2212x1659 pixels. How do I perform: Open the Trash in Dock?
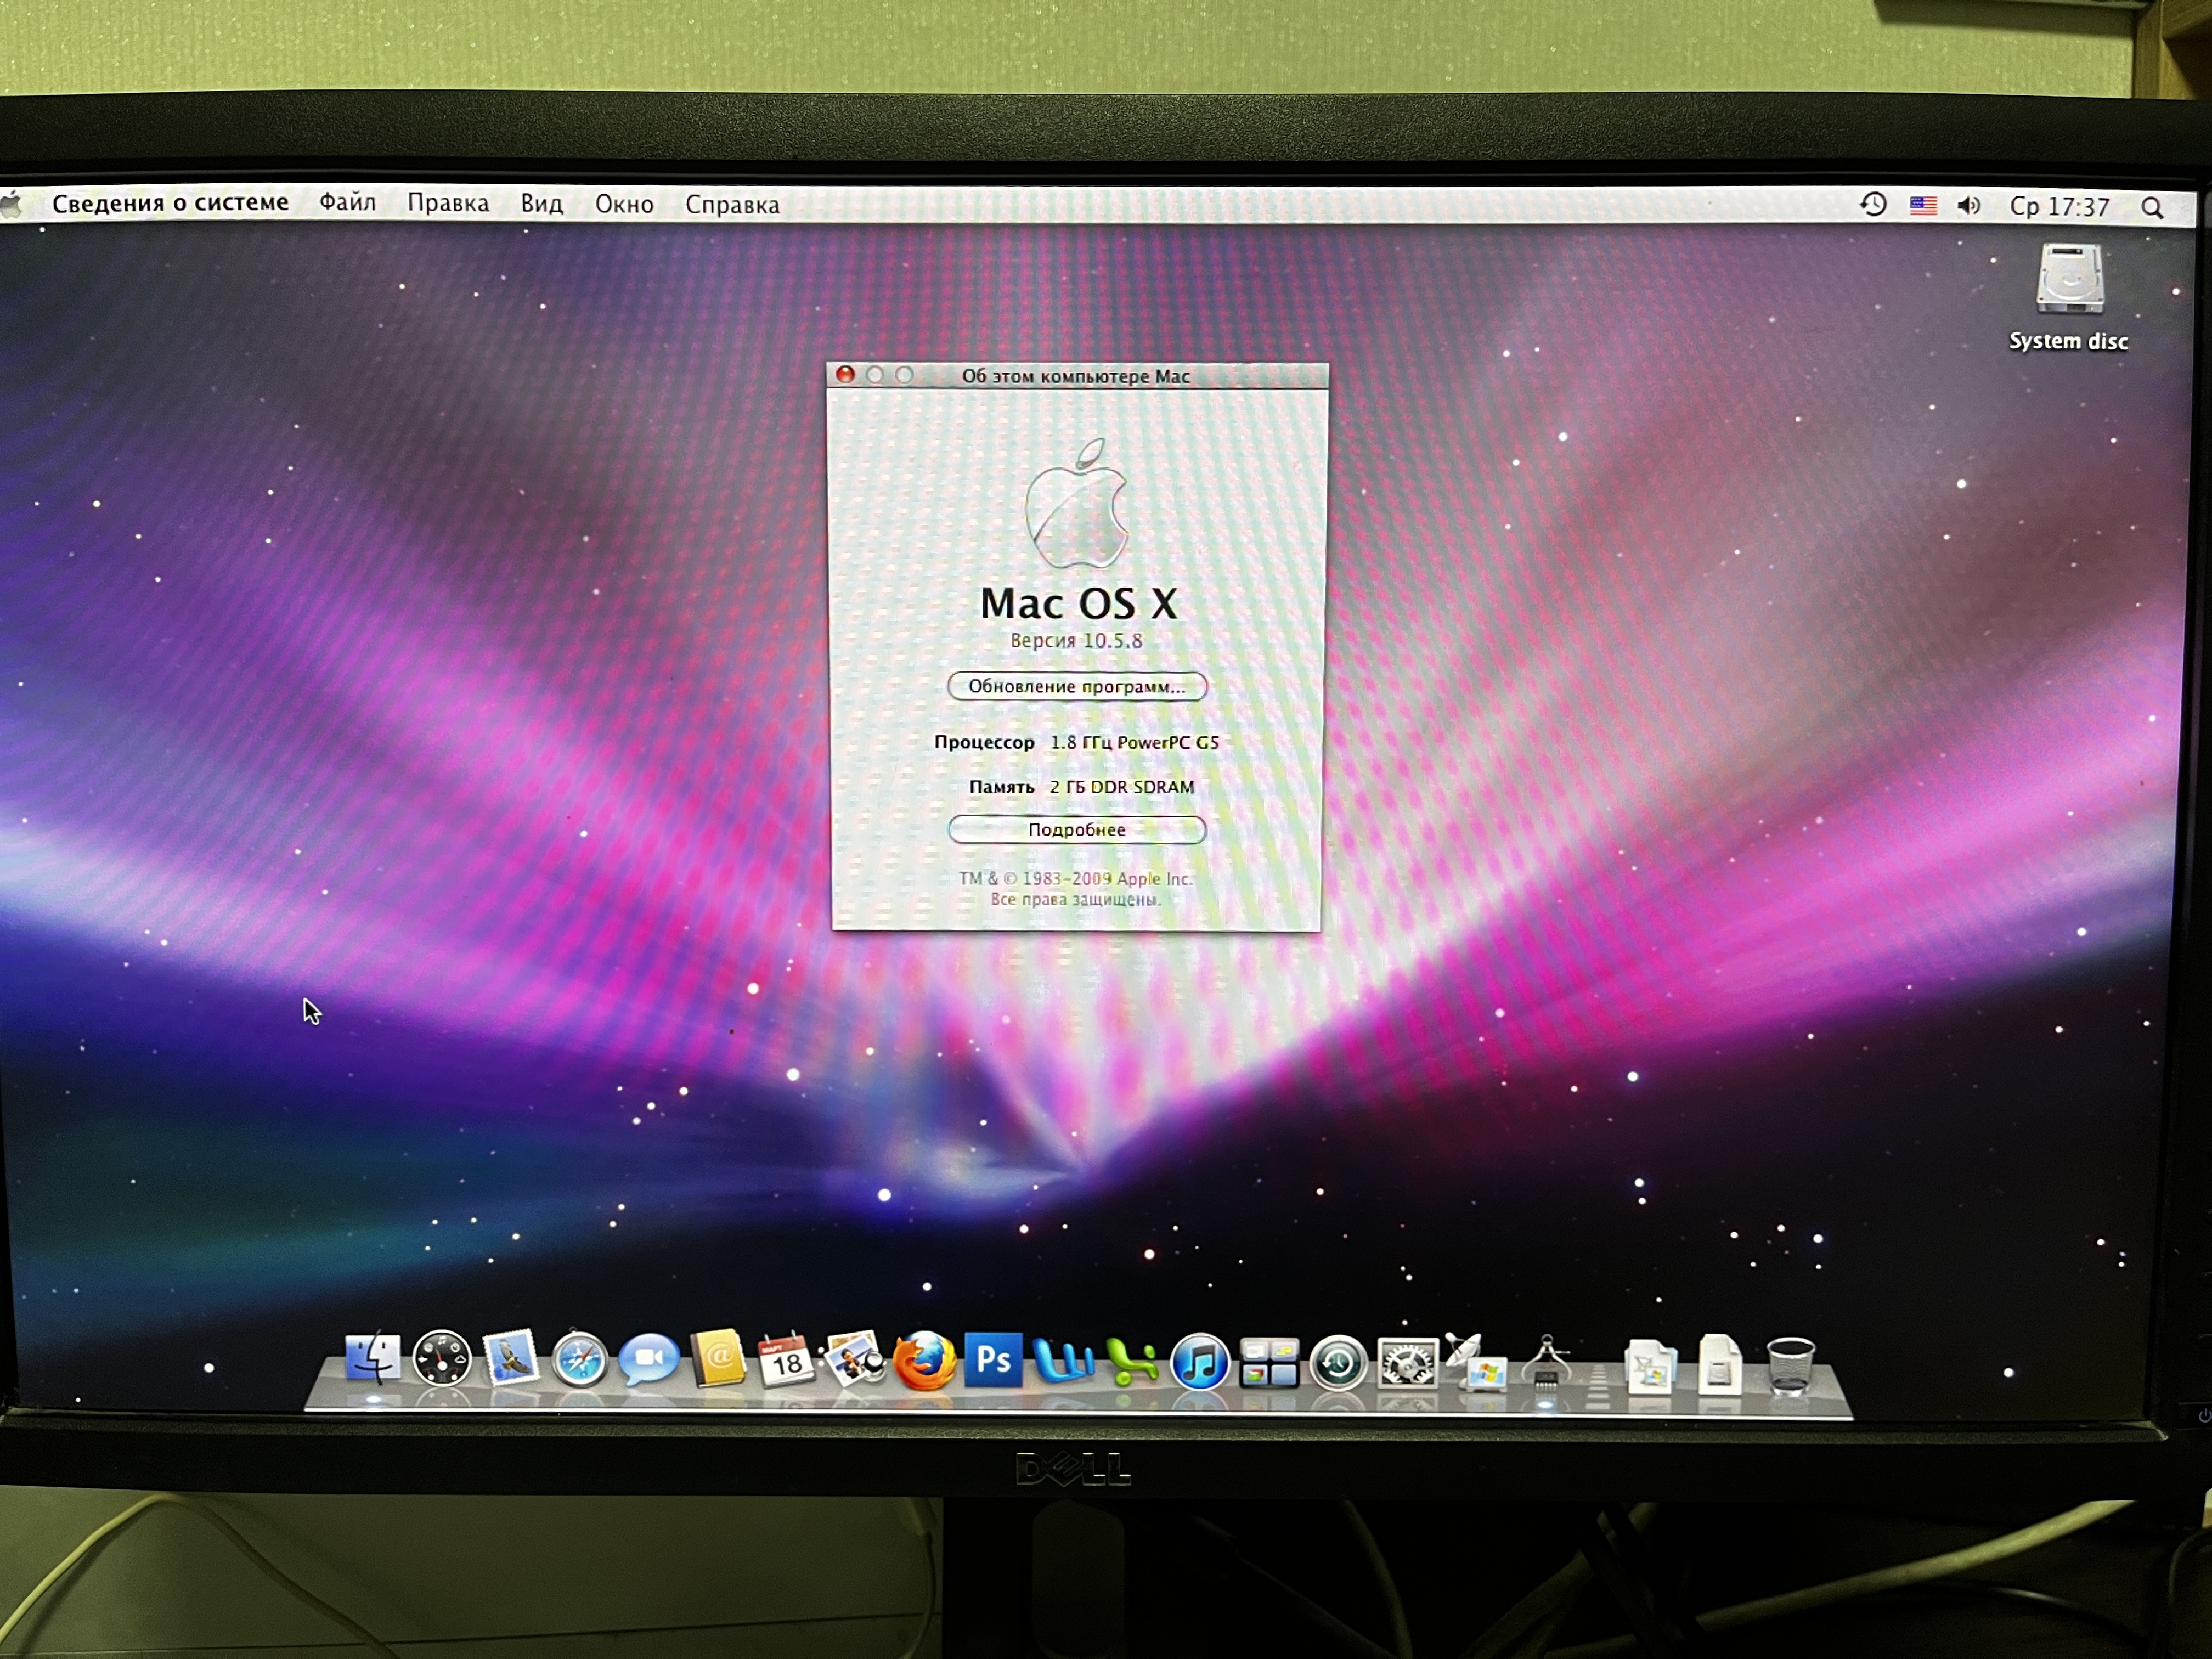point(1790,1365)
